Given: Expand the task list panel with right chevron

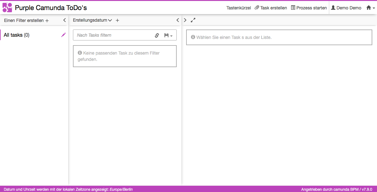Looking at the screenshot, I should coord(185,20).
